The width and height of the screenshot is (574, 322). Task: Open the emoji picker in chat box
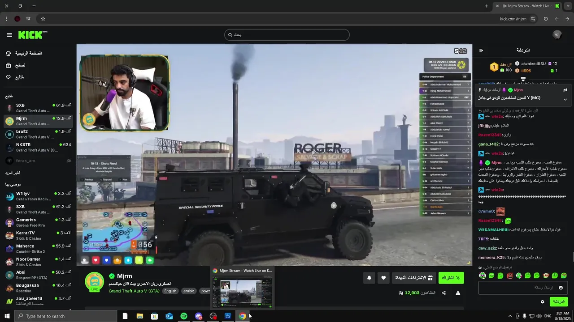(561, 288)
